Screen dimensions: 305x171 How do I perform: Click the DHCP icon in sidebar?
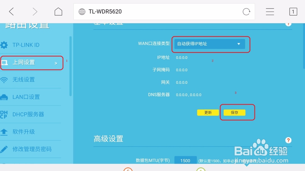click(x=4, y=115)
